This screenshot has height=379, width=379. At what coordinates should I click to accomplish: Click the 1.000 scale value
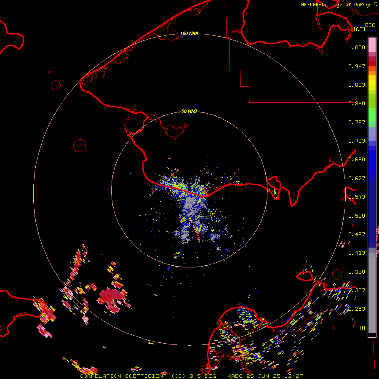pyautogui.click(x=357, y=47)
